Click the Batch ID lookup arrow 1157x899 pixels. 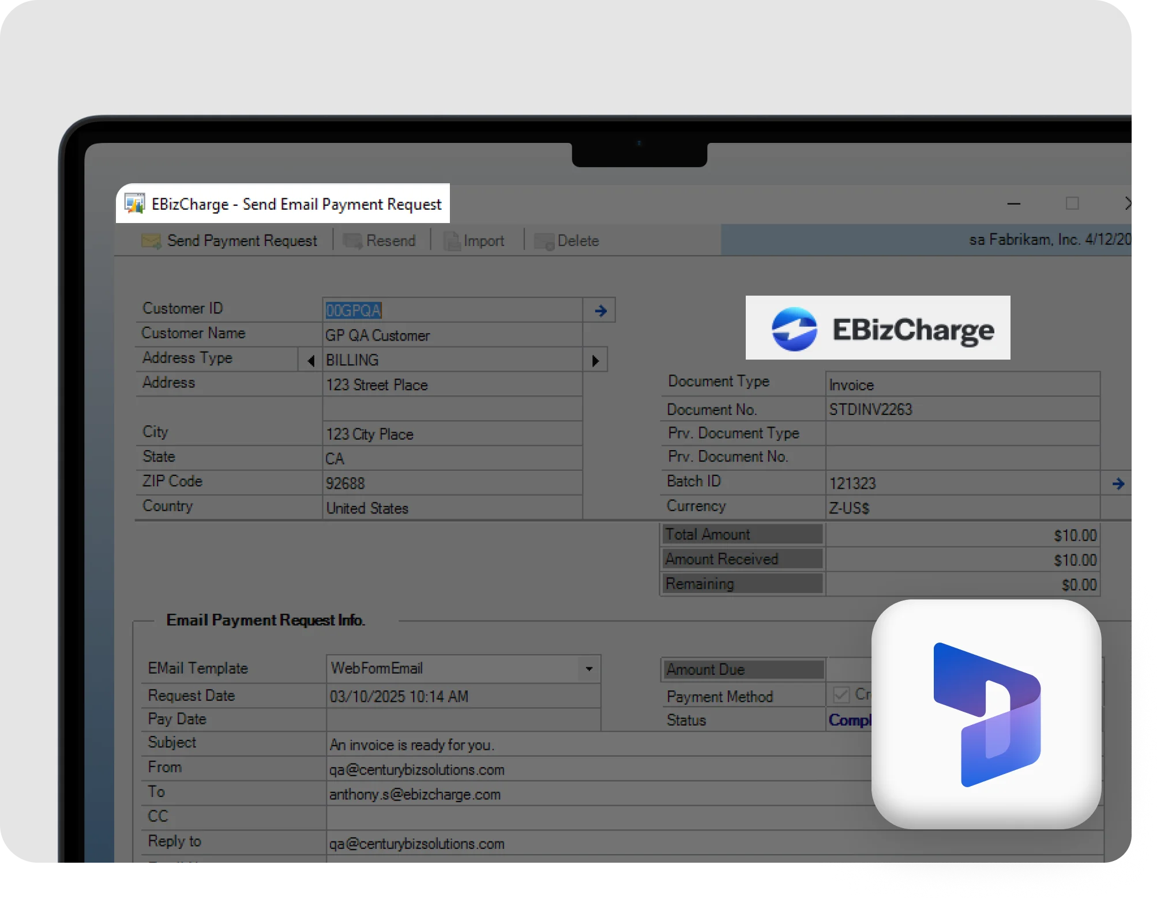[1118, 484]
